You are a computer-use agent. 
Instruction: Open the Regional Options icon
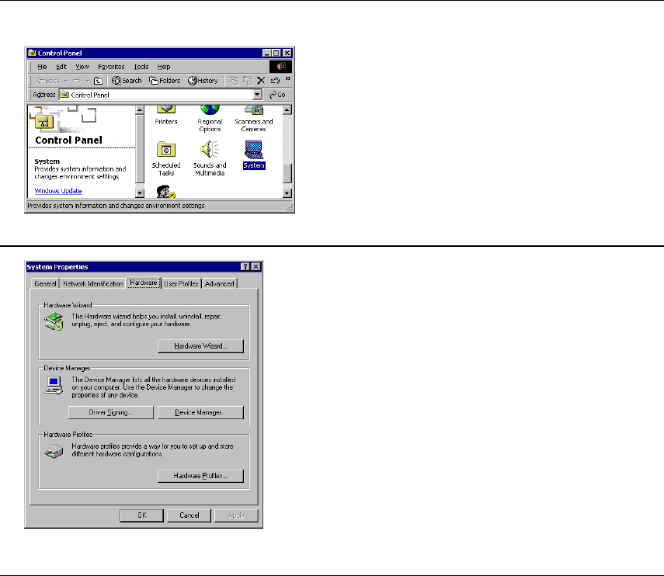pyautogui.click(x=210, y=119)
